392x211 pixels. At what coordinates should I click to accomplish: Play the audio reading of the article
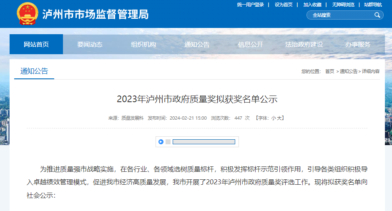[161, 142]
